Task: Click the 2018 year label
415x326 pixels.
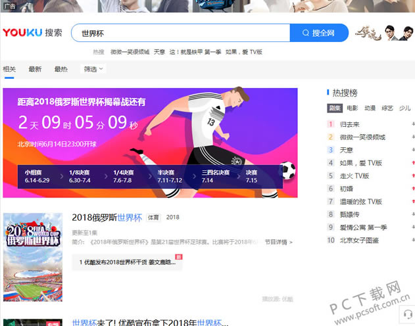Action: coord(172,218)
